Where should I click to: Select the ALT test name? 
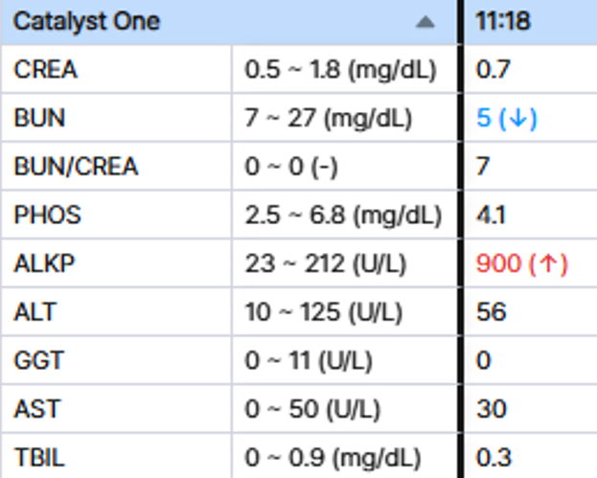[35, 311]
